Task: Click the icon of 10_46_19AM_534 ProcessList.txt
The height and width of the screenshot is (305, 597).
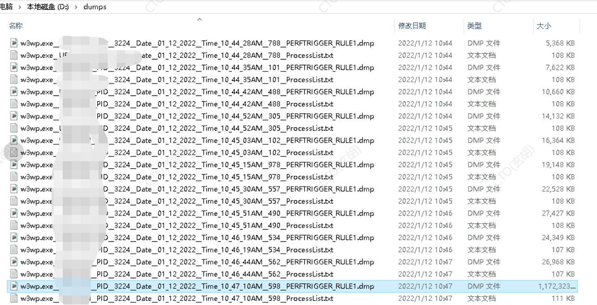Action: point(14,250)
